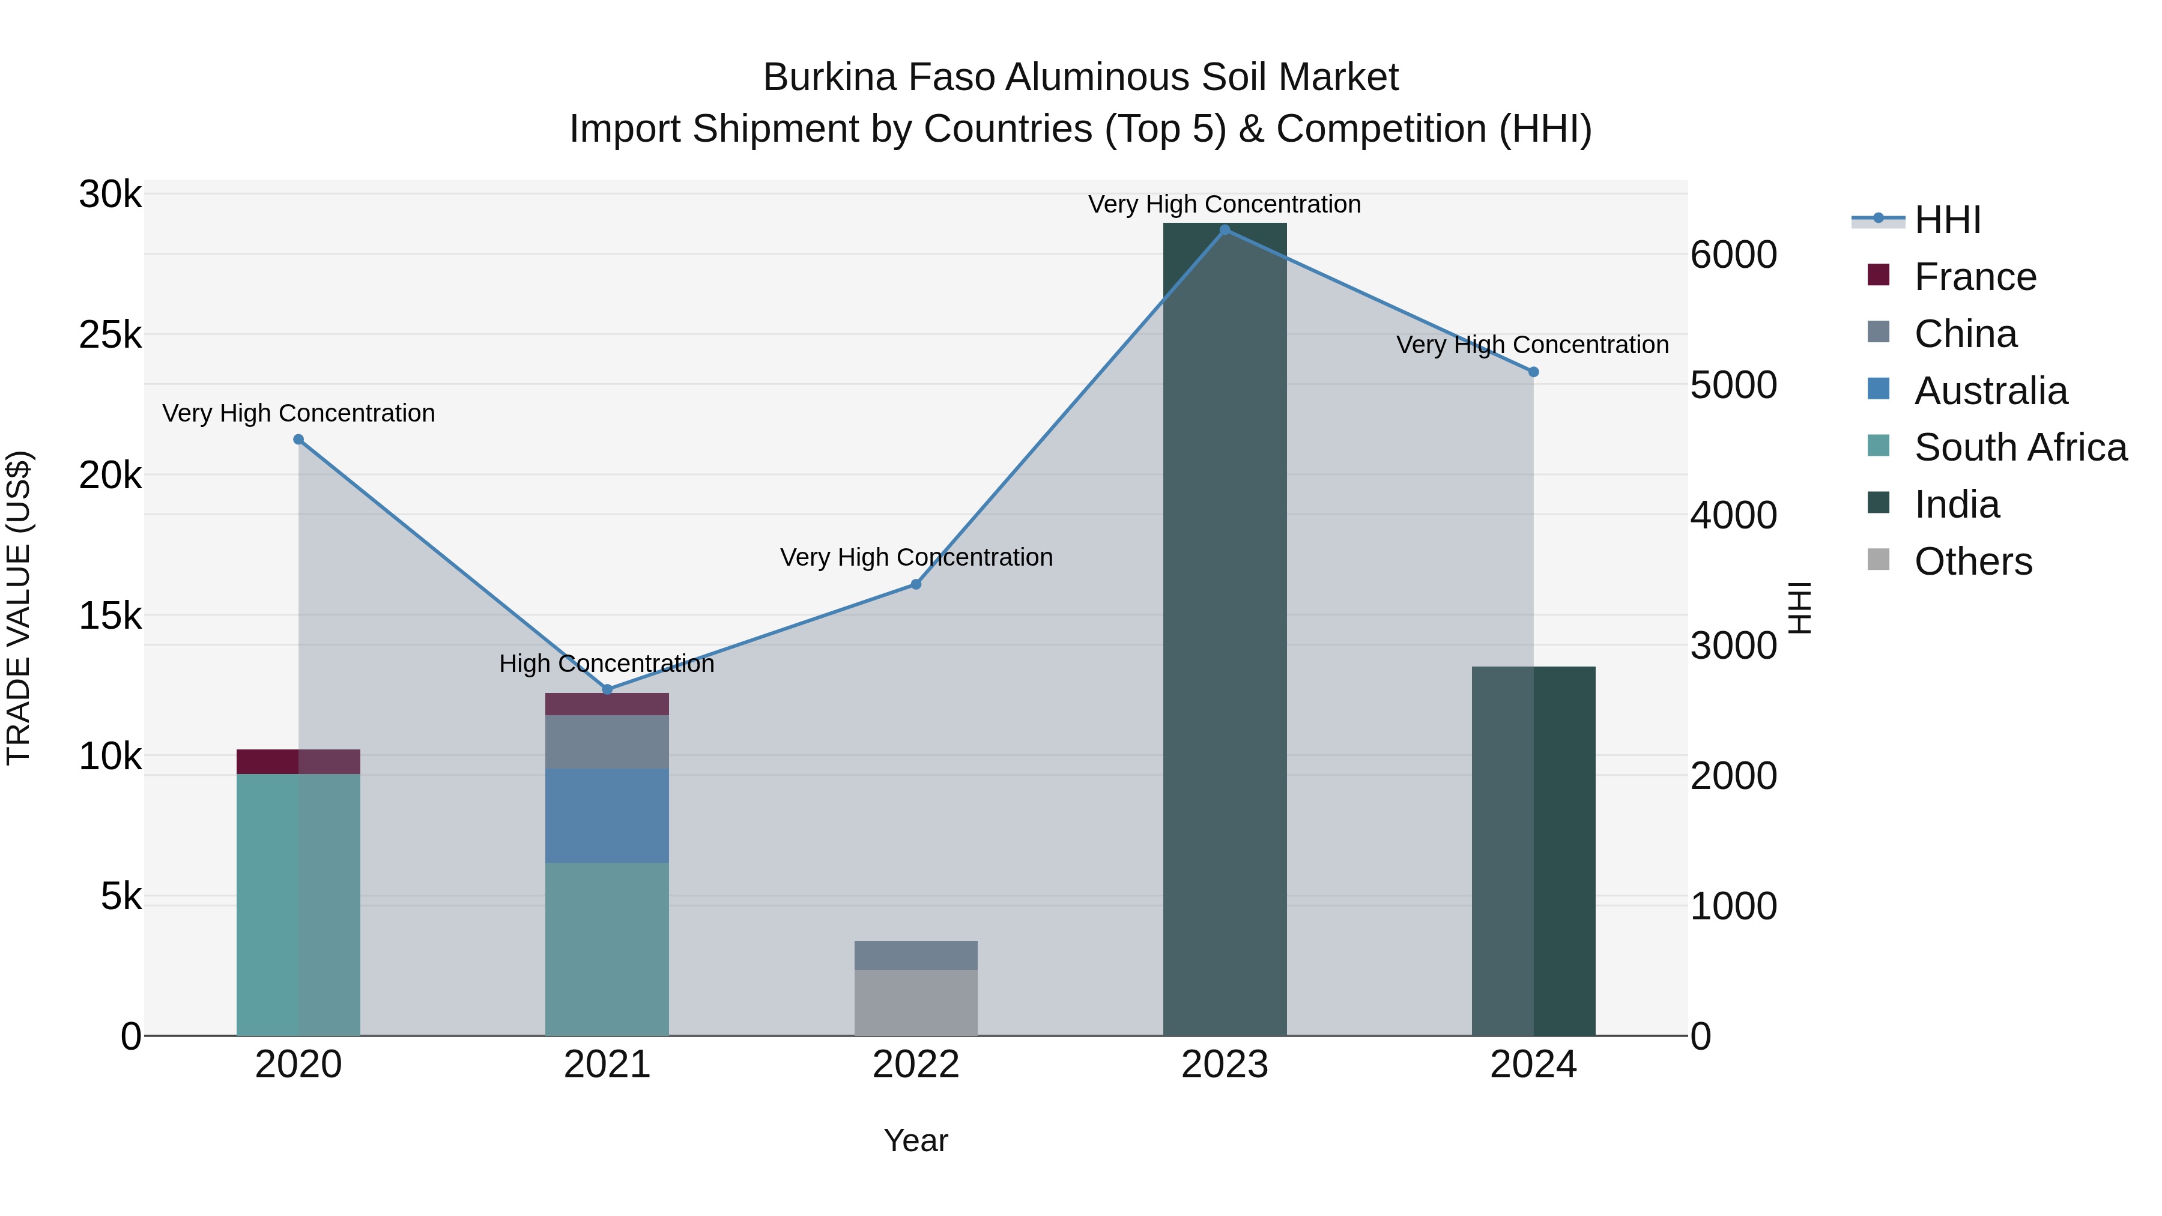Viewport: 2162px width, 1216px height.
Task: Click the 20k left axis tick
Action: [x=111, y=476]
